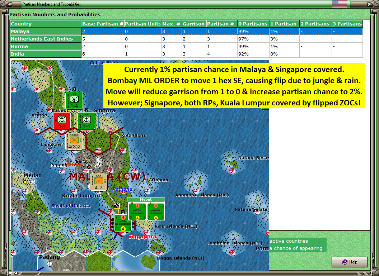Image resolution: width=379 pixels, height=276 pixels.
Task: Click the US flag icon in title bar
Action: pyautogui.click(x=340, y=4)
